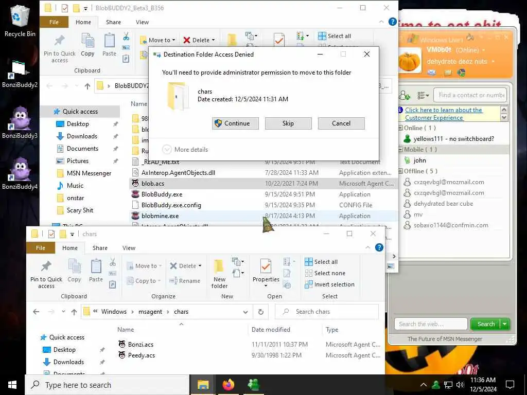This screenshot has width=527, height=395.
Task: Click pumpkin display picture in Messenger
Action: click(x=409, y=61)
